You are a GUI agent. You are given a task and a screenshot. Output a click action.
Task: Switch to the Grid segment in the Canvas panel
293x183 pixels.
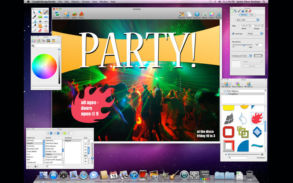click(x=252, y=15)
